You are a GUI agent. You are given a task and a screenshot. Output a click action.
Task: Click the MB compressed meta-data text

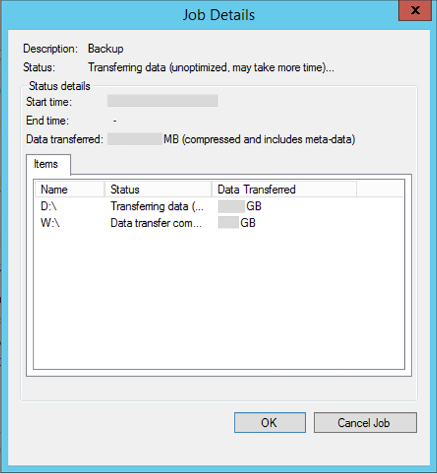[x=259, y=139]
